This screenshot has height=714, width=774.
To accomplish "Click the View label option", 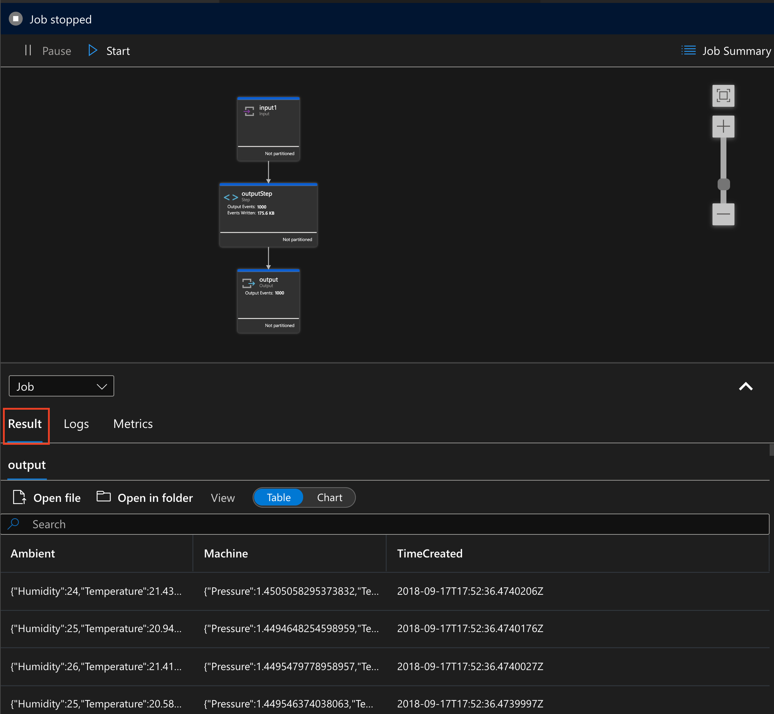I will pyautogui.click(x=223, y=498).
